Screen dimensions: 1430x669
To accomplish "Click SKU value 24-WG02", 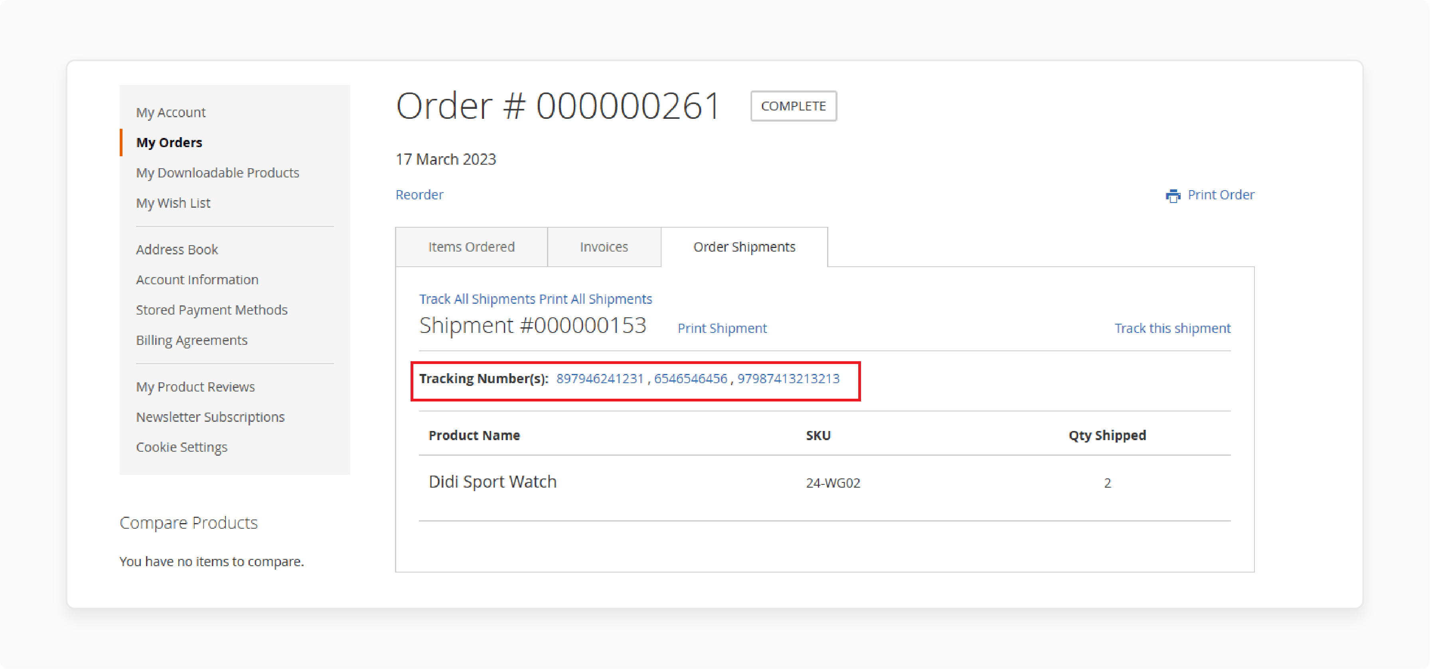I will click(x=833, y=483).
